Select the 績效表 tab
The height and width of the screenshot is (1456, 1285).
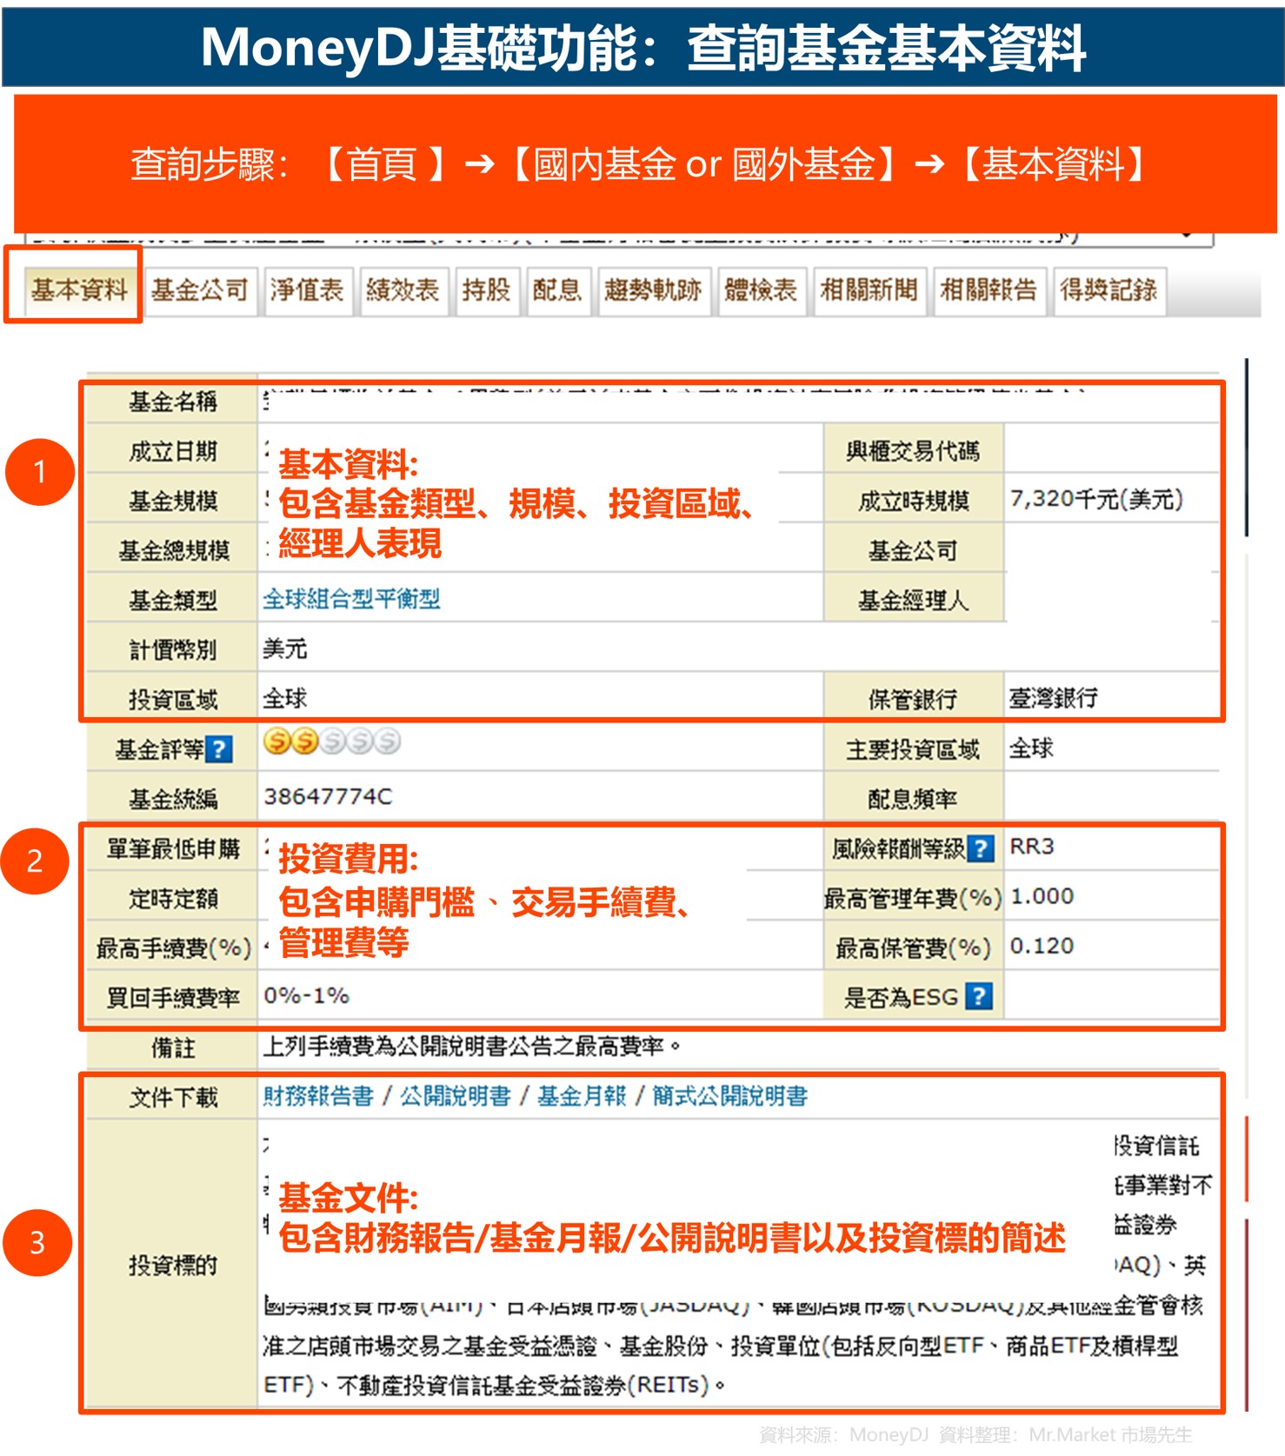pyautogui.click(x=403, y=289)
